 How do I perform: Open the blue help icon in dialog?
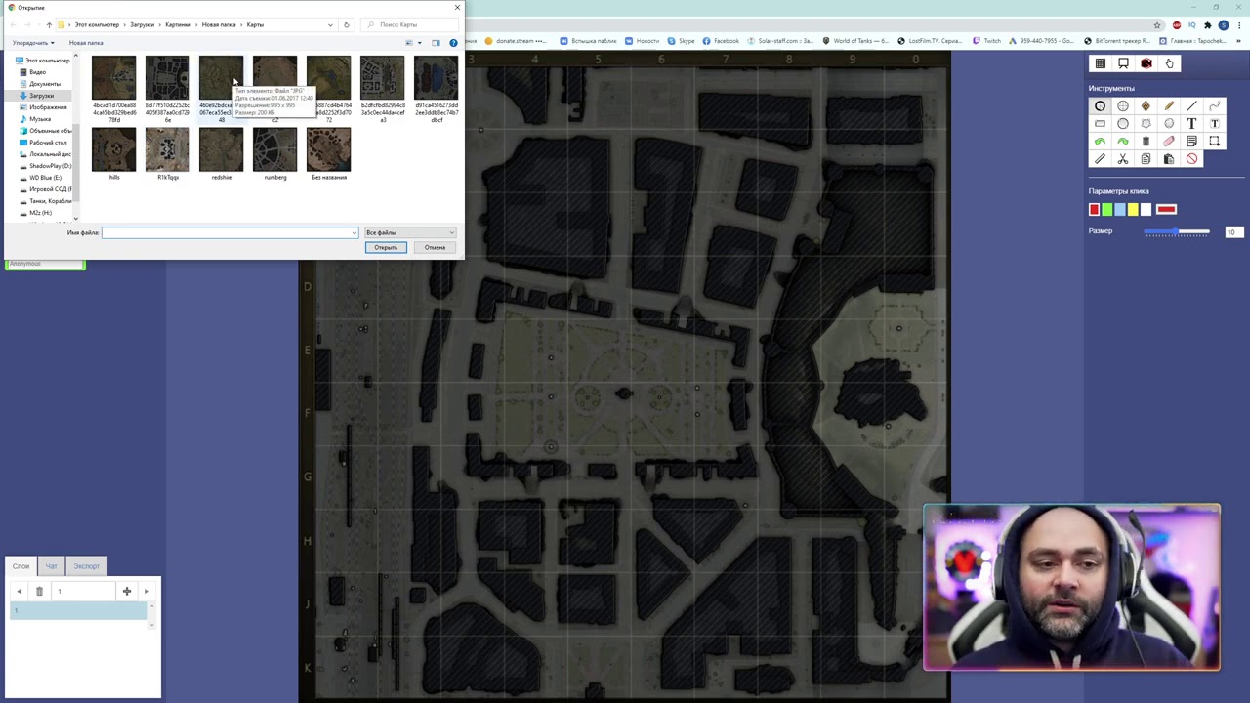tap(453, 43)
